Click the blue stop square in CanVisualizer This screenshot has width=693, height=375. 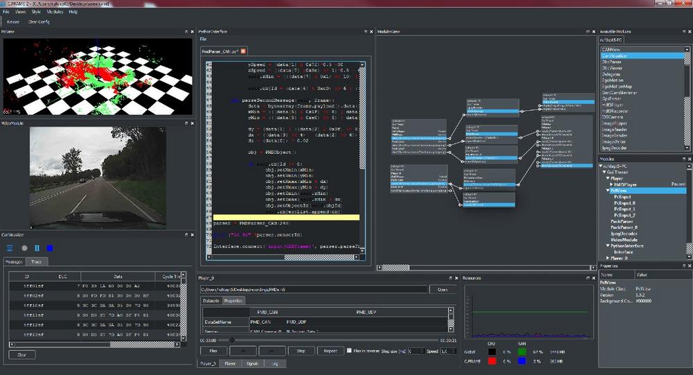click(50, 248)
